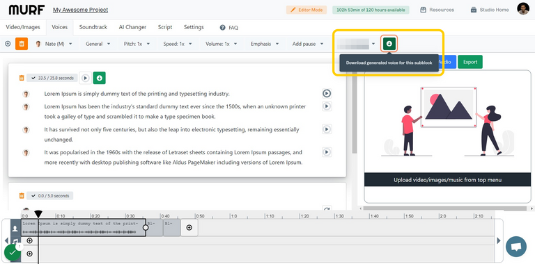Expand the General style dropdown
Image resolution: width=535 pixels, height=264 pixels.
pos(98,44)
